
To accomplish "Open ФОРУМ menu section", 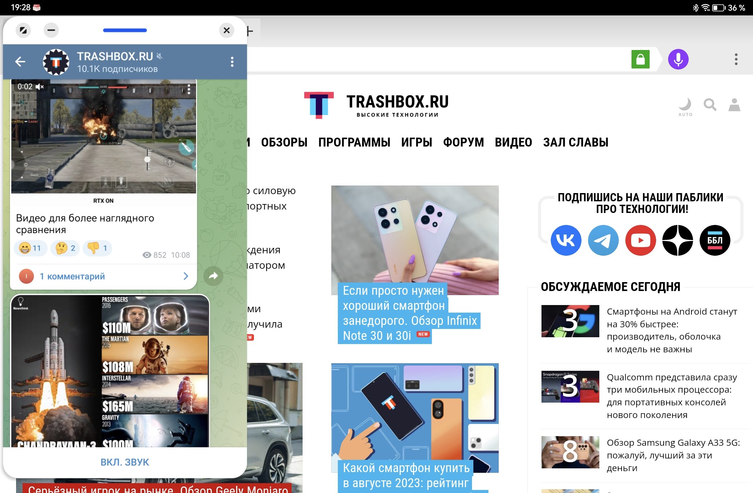I will click(x=463, y=142).
